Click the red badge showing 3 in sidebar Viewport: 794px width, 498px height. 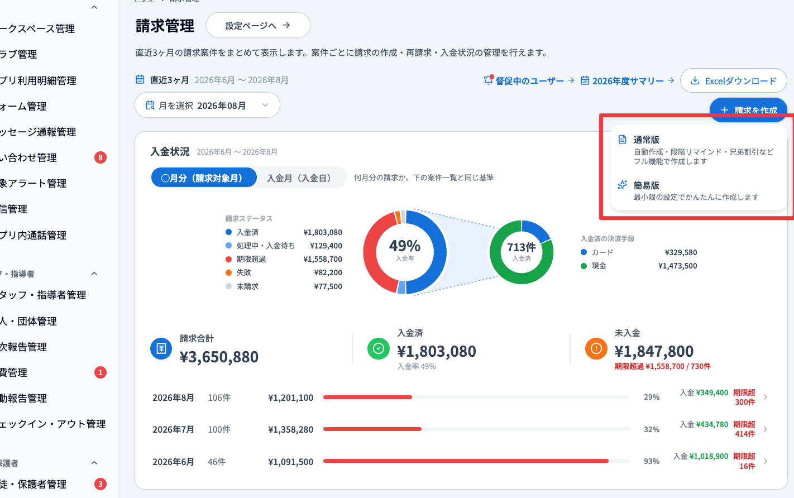tap(101, 484)
